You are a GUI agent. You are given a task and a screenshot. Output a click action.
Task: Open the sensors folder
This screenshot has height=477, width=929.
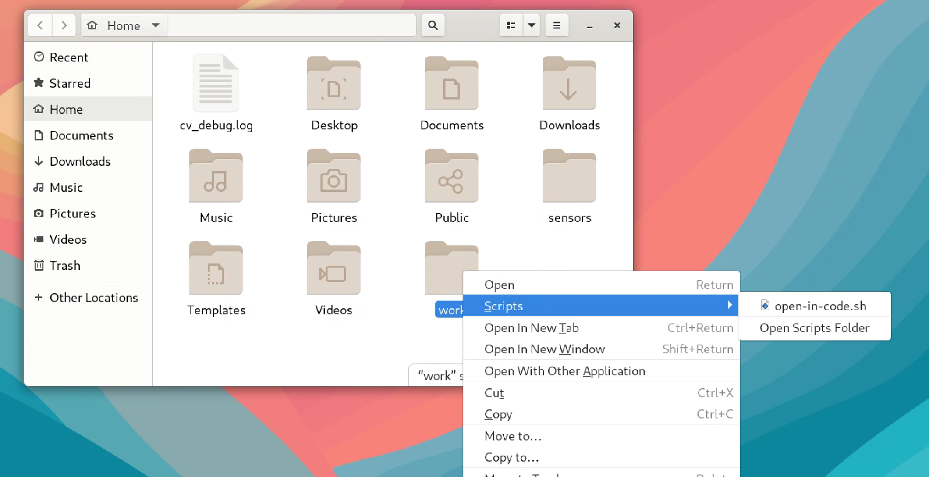click(569, 176)
